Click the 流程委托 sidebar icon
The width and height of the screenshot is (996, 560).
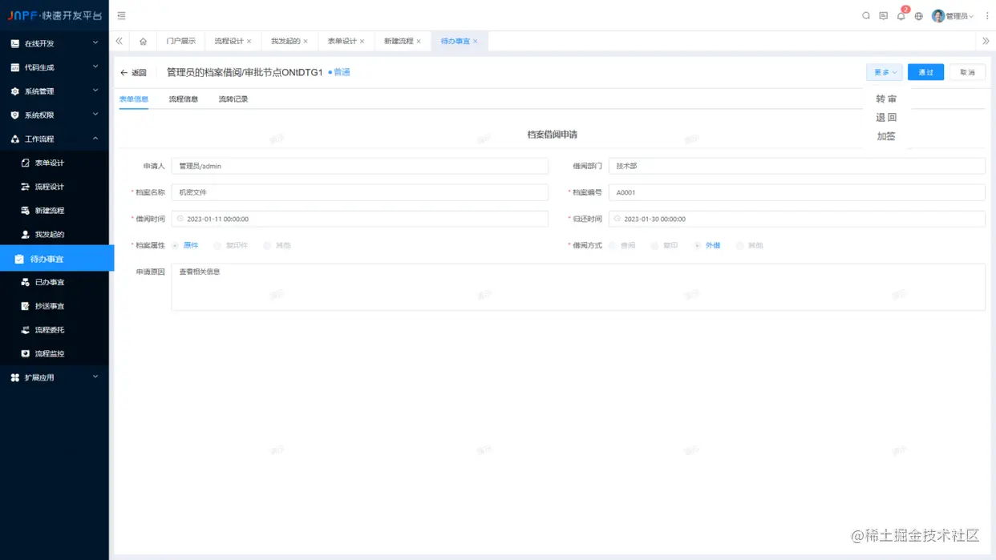(25, 330)
